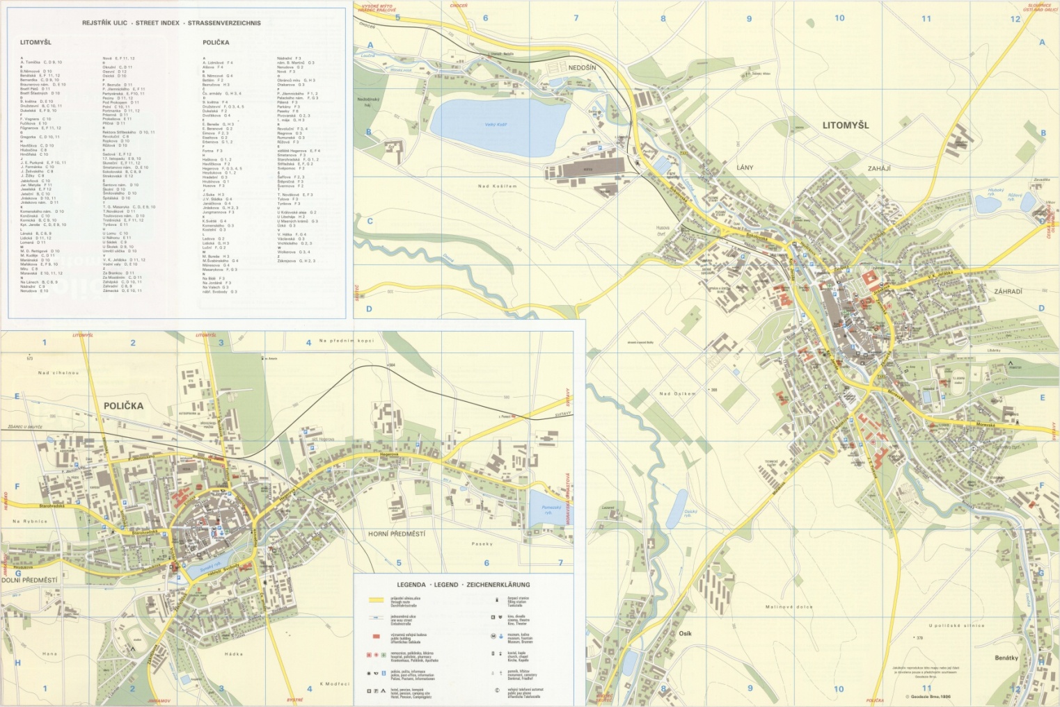Select the DOLNÍ PŘEDMĚSTÍ district label
The height and width of the screenshot is (707, 1060).
click(29, 580)
